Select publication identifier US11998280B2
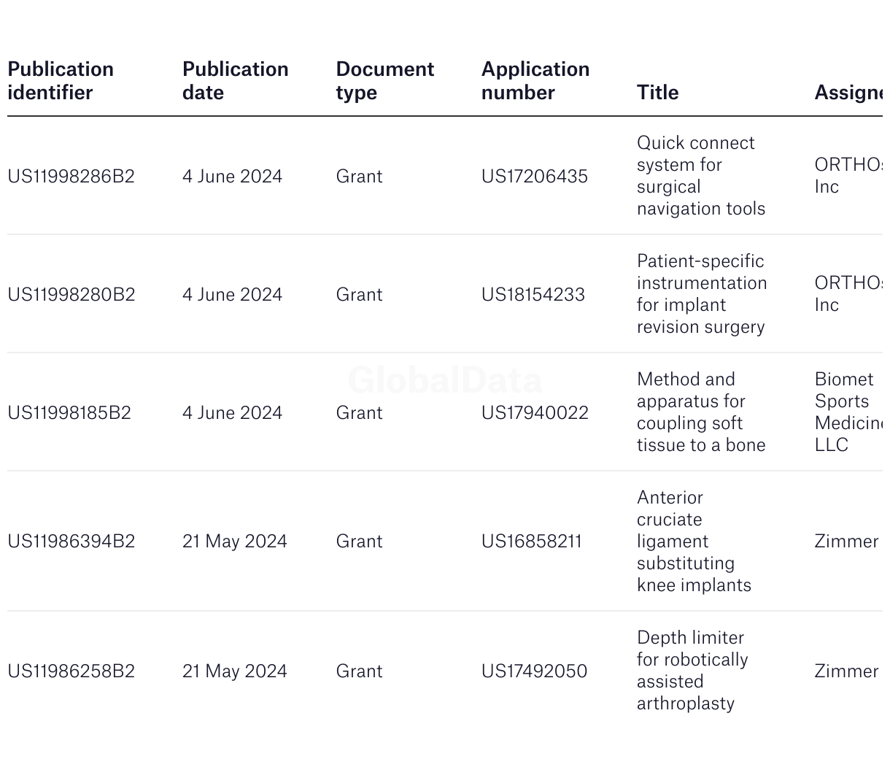Screen dimensions: 890x759 pyautogui.click(x=71, y=295)
